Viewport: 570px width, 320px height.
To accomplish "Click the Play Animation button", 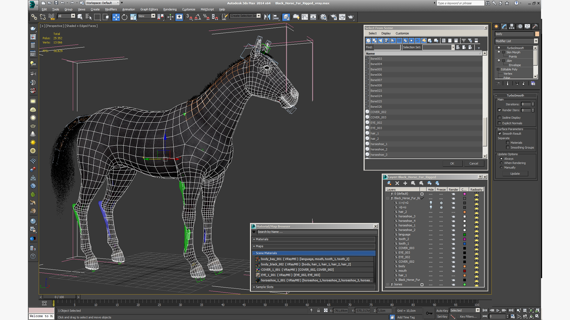I will [498, 310].
